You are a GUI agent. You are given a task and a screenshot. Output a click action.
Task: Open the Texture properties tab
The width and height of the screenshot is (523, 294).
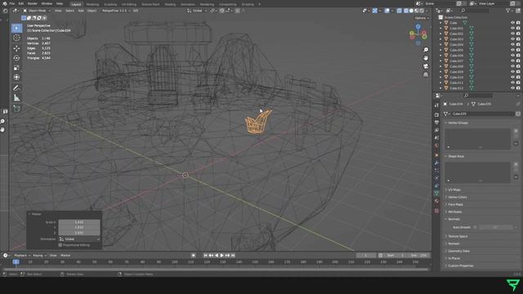click(436, 211)
